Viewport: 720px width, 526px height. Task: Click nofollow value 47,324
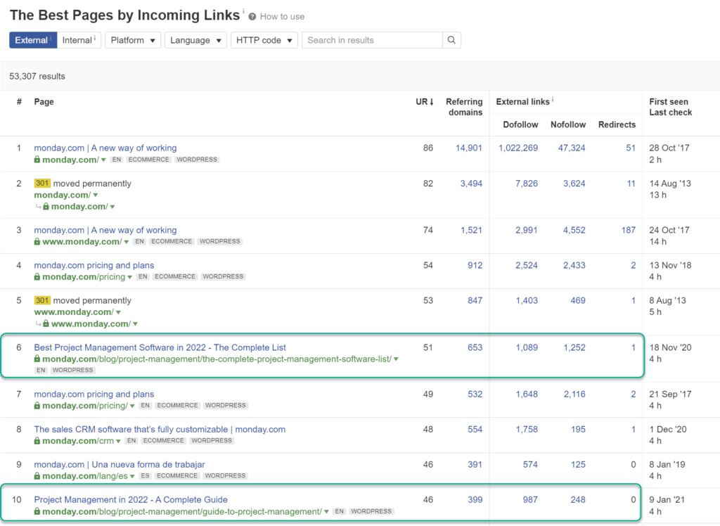(572, 148)
